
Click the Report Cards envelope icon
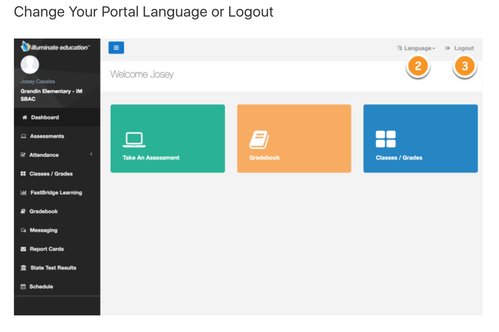pyautogui.click(x=23, y=249)
